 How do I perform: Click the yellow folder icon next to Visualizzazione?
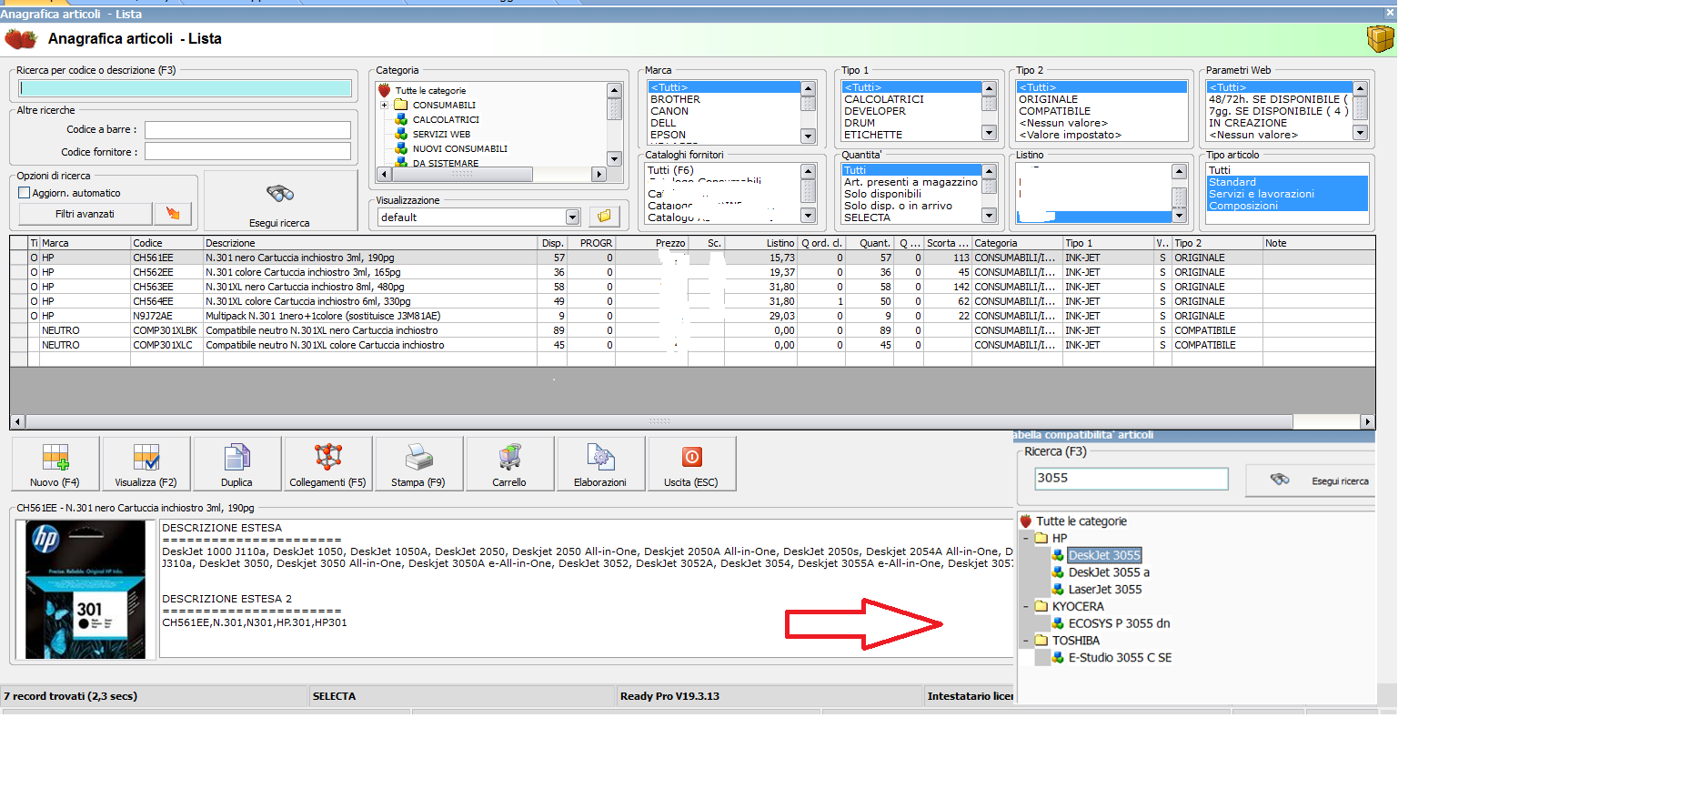click(x=604, y=217)
